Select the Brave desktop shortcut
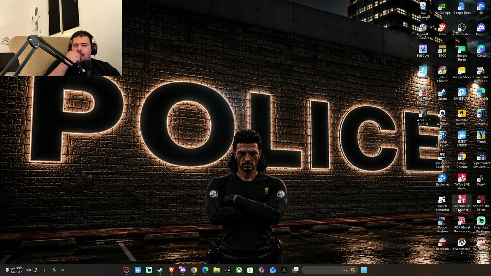The image size is (491, 276). (x=442, y=30)
